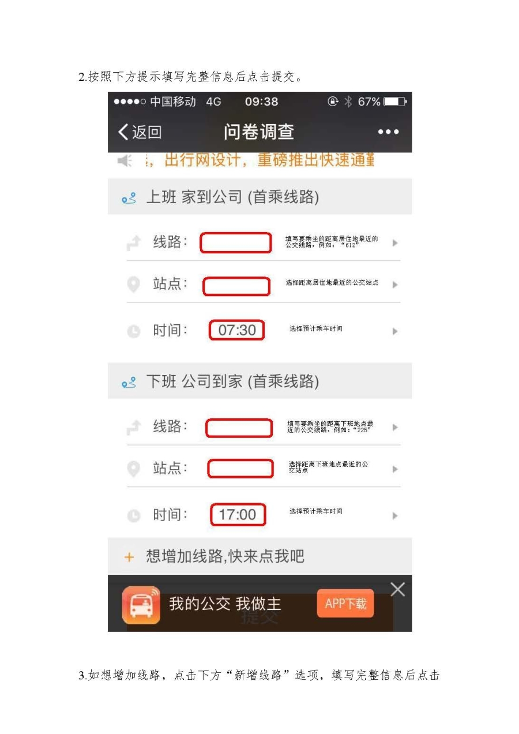Open the three-dots more menu

pyautogui.click(x=388, y=132)
